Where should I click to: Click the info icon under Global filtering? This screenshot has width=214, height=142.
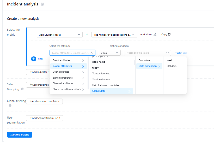(x=10, y=106)
